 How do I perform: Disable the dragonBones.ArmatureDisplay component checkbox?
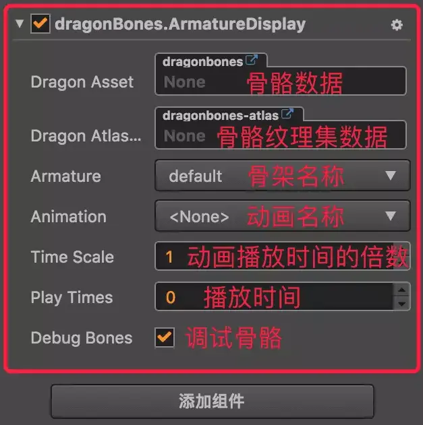point(40,24)
